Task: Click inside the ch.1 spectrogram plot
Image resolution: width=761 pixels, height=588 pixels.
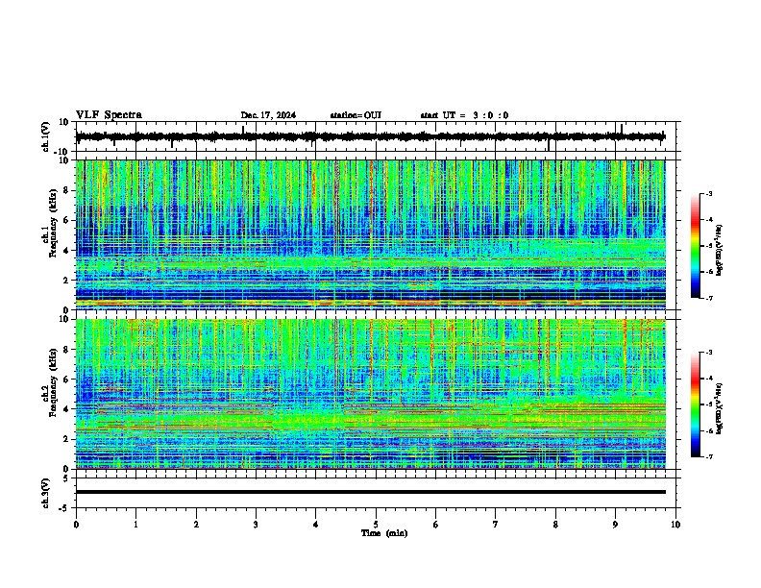Action: pos(370,234)
